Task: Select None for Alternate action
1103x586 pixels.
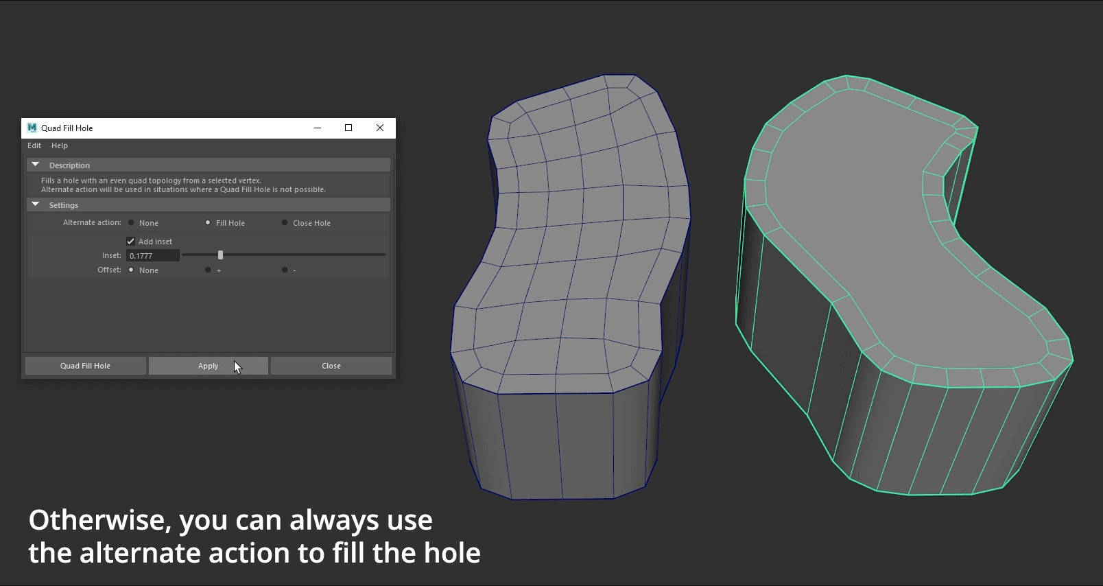Action: point(131,222)
